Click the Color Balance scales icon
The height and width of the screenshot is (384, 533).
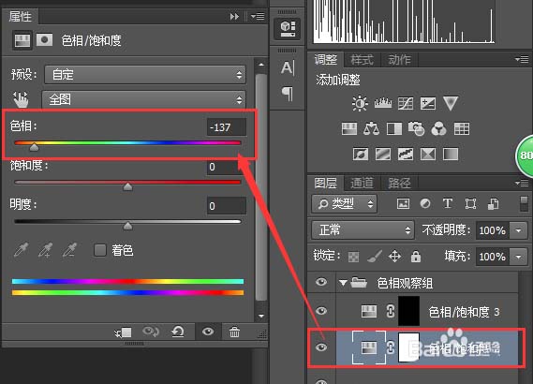(x=371, y=129)
